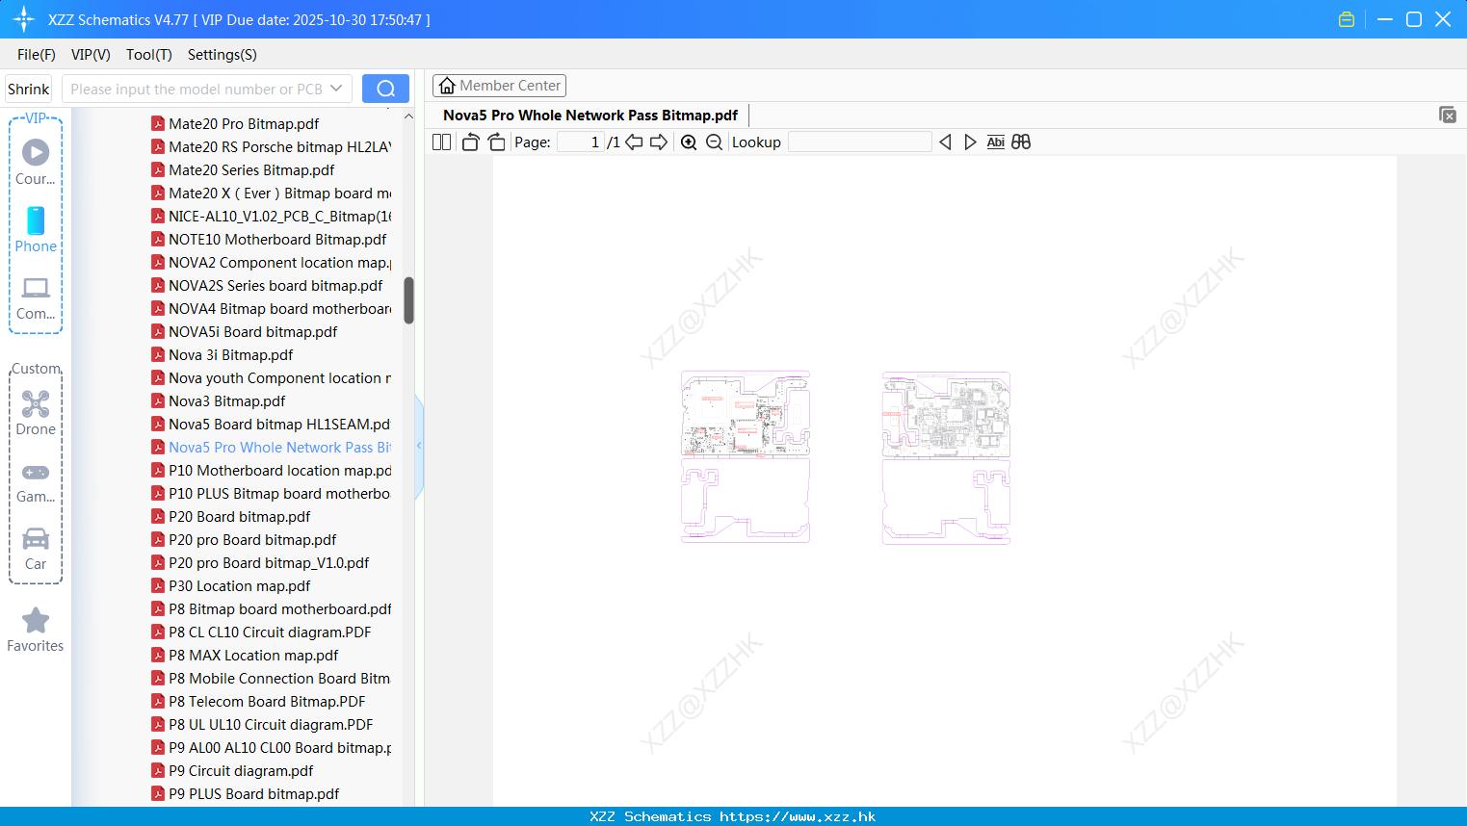Screen dimensions: 1467x826
Task: Open the Car category
Action: tap(36, 549)
